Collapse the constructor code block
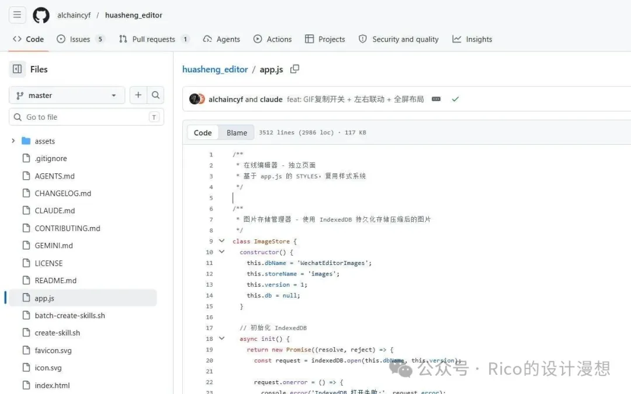The width and height of the screenshot is (631, 394). (x=222, y=252)
